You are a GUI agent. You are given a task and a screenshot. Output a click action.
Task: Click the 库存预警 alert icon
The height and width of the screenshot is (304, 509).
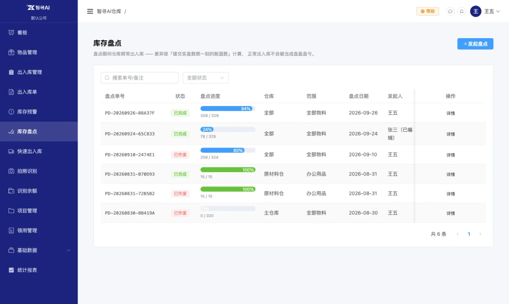click(x=11, y=112)
